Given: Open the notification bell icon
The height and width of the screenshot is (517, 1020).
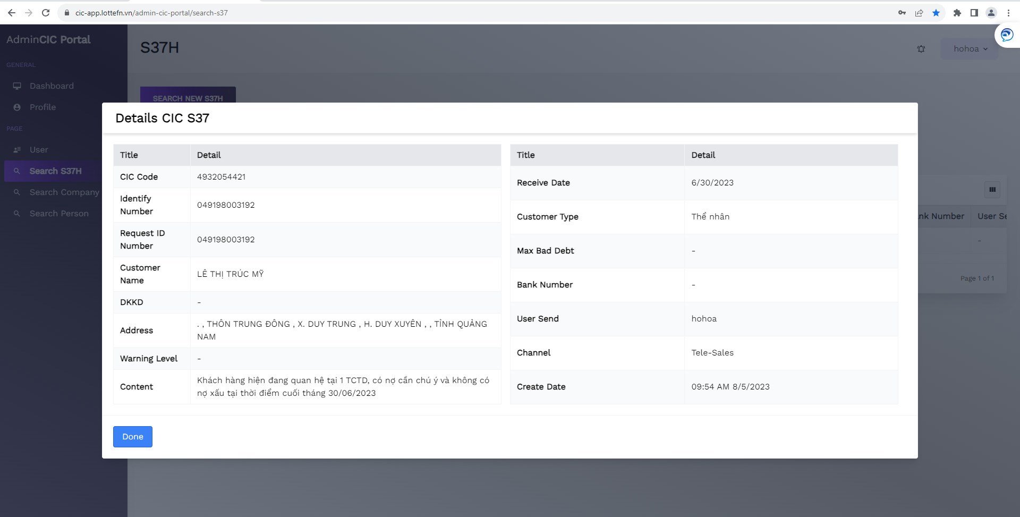Looking at the screenshot, I should click(x=921, y=49).
